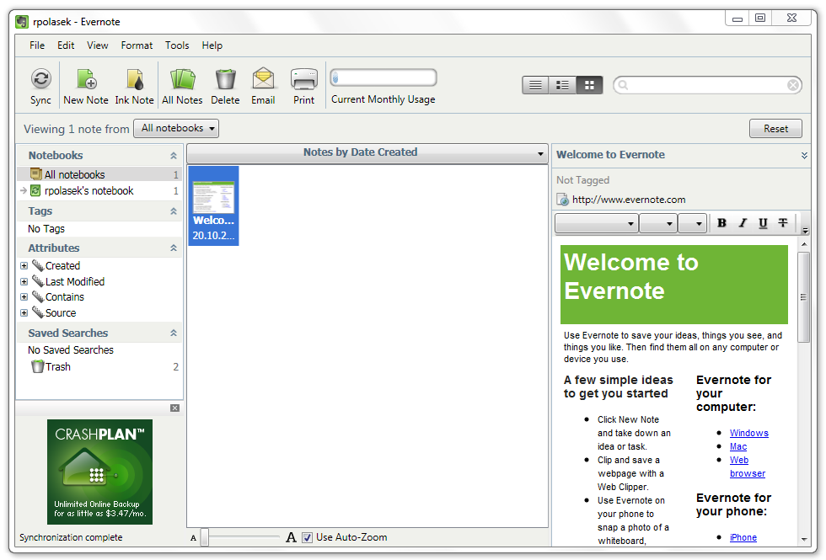Toggle the Use Auto-Zoom checkbox
The width and height of the screenshot is (826, 560).
[307, 537]
